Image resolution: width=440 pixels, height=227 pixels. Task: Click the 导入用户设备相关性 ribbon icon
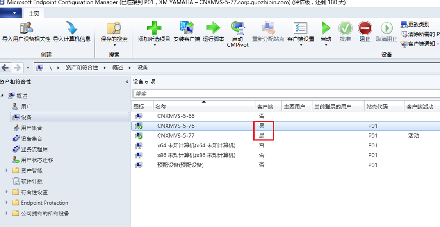[27, 28]
